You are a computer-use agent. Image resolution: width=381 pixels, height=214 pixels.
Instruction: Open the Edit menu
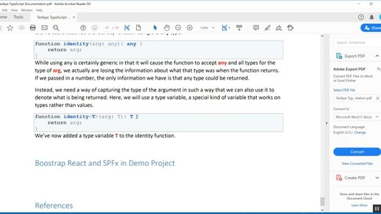point(5,10)
